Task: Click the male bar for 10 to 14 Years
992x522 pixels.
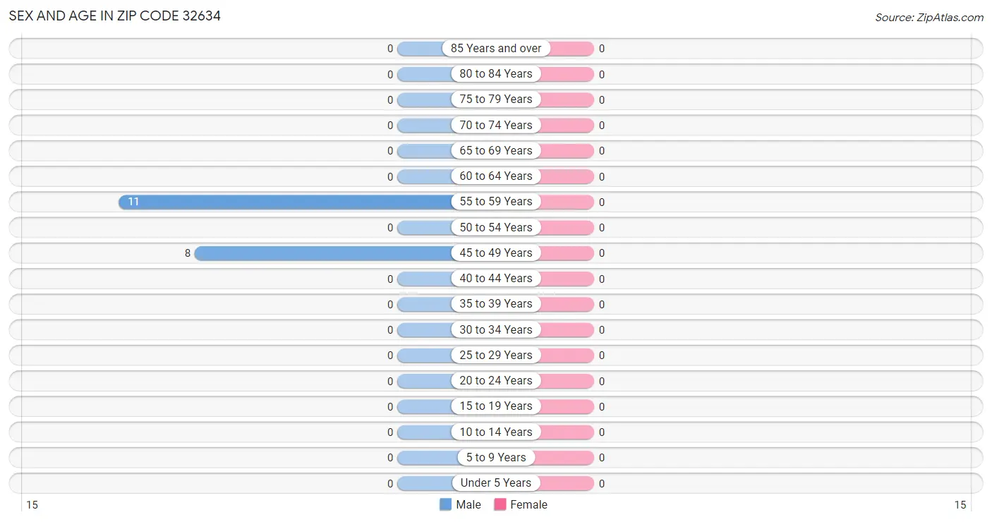Action: pyautogui.click(x=425, y=432)
